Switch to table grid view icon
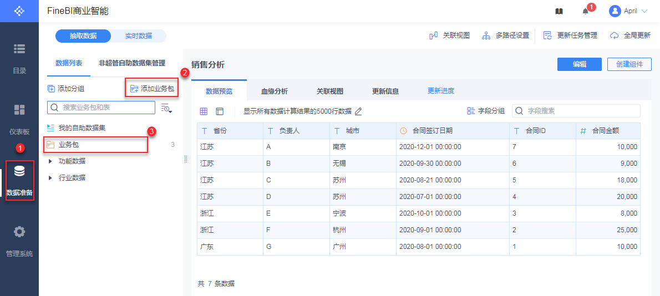660x296 pixels. click(204, 111)
